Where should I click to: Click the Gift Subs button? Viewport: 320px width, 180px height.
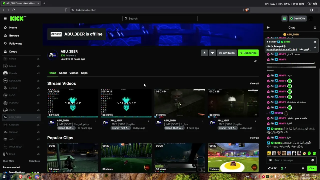pyautogui.click(x=227, y=53)
